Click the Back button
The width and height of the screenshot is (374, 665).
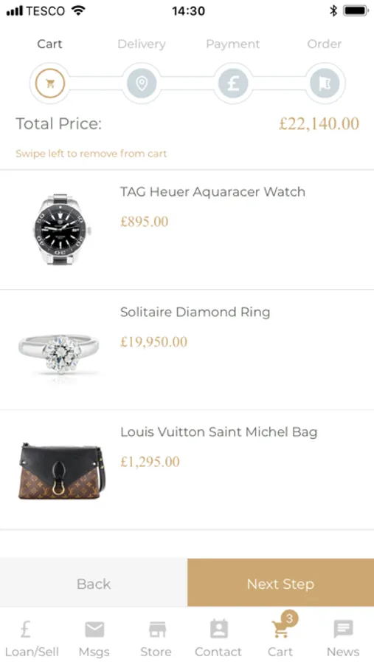click(94, 583)
